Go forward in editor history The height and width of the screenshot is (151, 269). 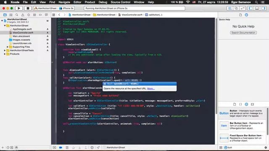pyautogui.click(x=64, y=15)
